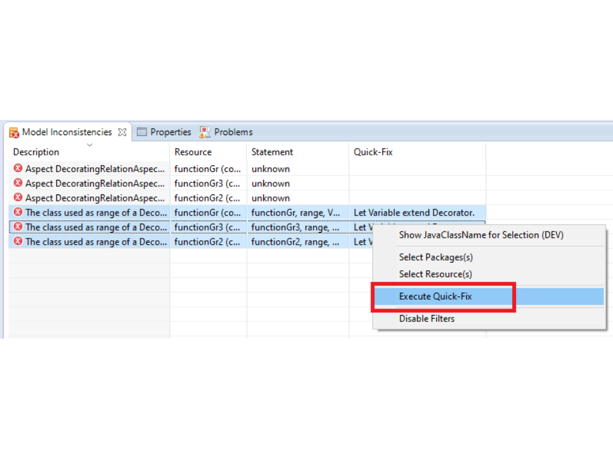Click the Properties tab icon
Screen dimensions: 613x459
[x=142, y=132]
